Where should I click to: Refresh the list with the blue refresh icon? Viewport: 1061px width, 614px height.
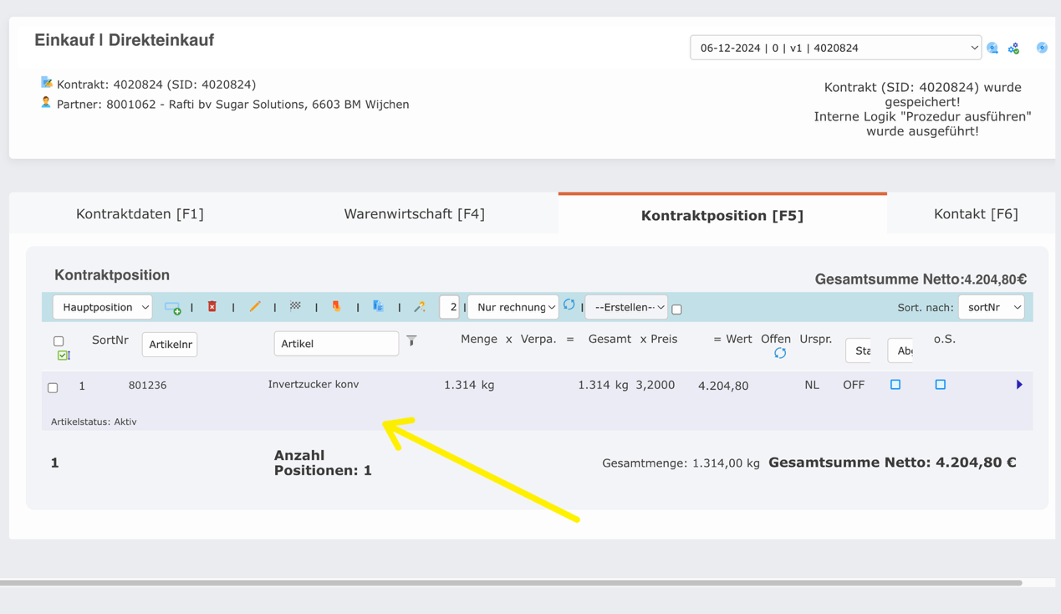click(x=570, y=307)
